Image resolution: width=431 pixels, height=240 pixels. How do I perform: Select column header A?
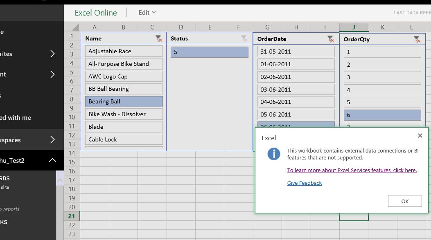[x=94, y=27]
